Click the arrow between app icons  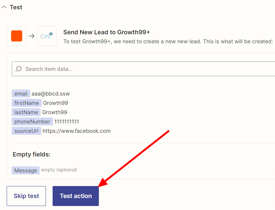(x=32, y=36)
